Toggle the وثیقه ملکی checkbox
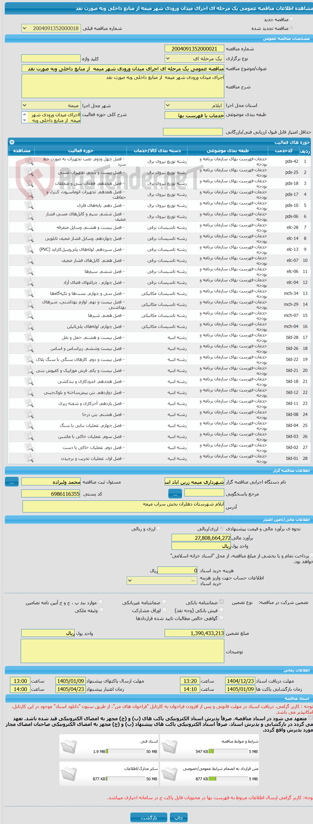This screenshot has width=313, height=824. coord(101,610)
